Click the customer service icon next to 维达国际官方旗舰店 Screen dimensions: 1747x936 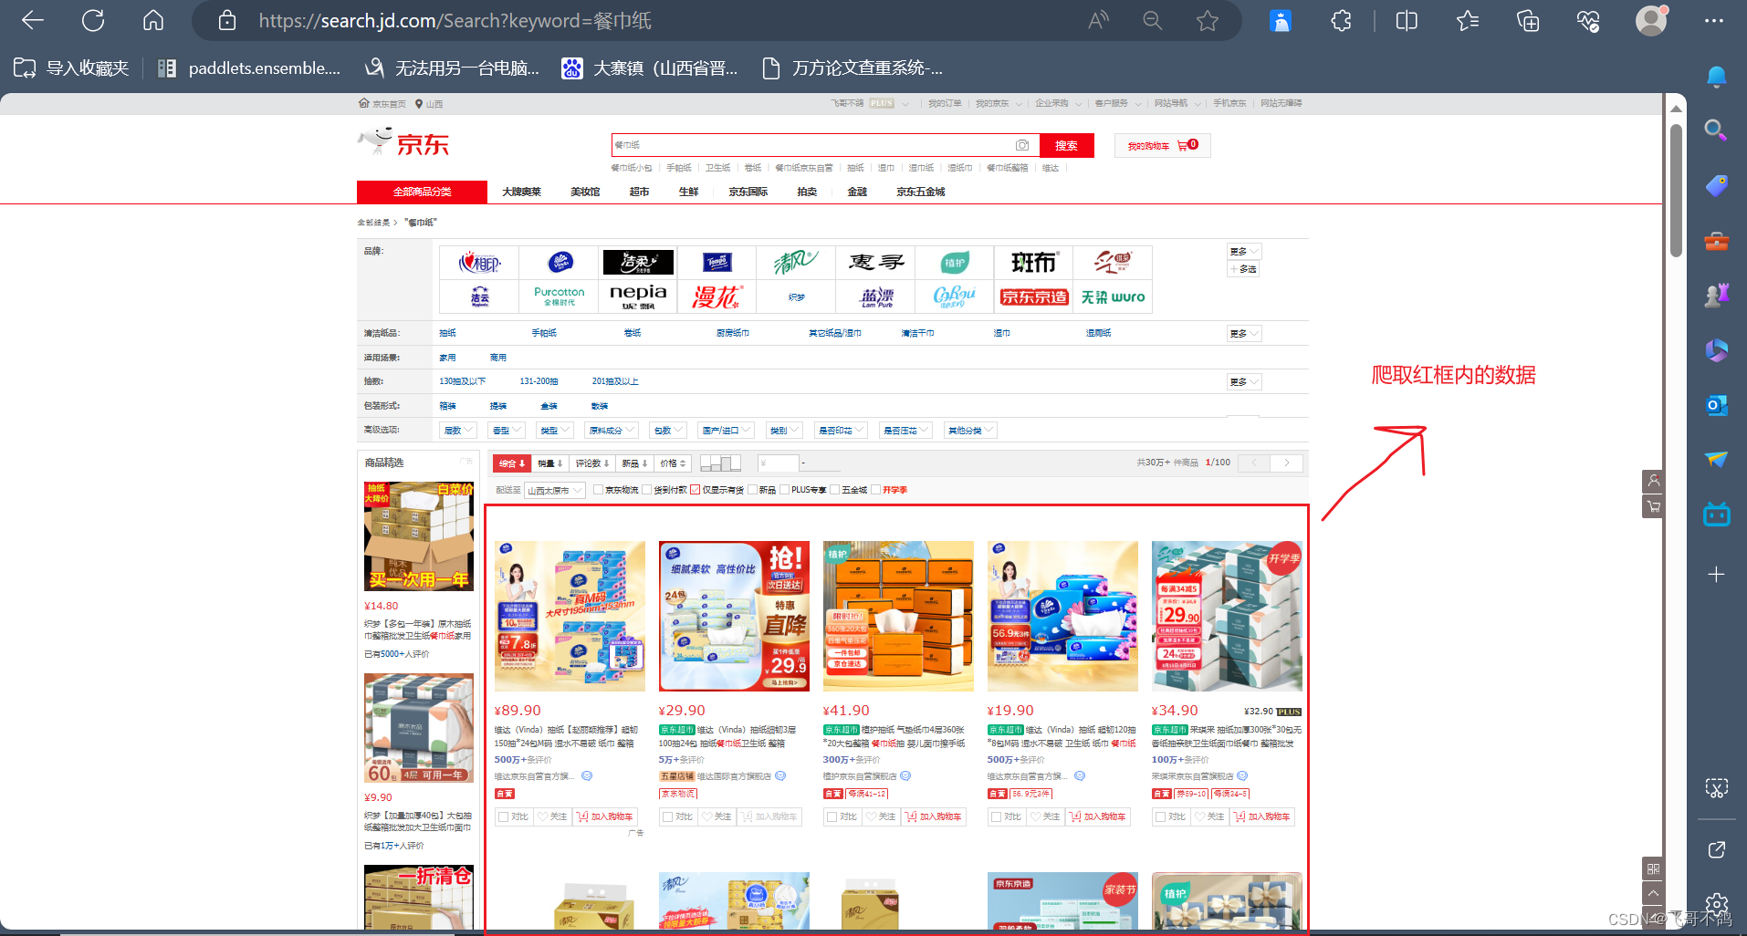tap(780, 776)
